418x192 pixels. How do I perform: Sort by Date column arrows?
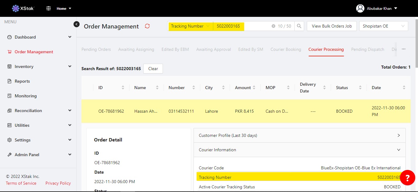pos(404,88)
